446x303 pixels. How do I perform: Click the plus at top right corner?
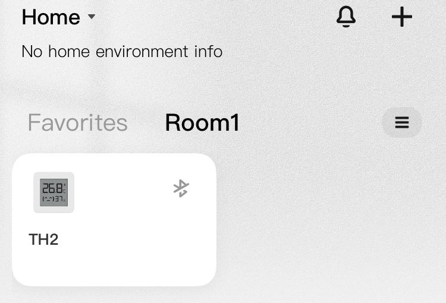(x=401, y=17)
